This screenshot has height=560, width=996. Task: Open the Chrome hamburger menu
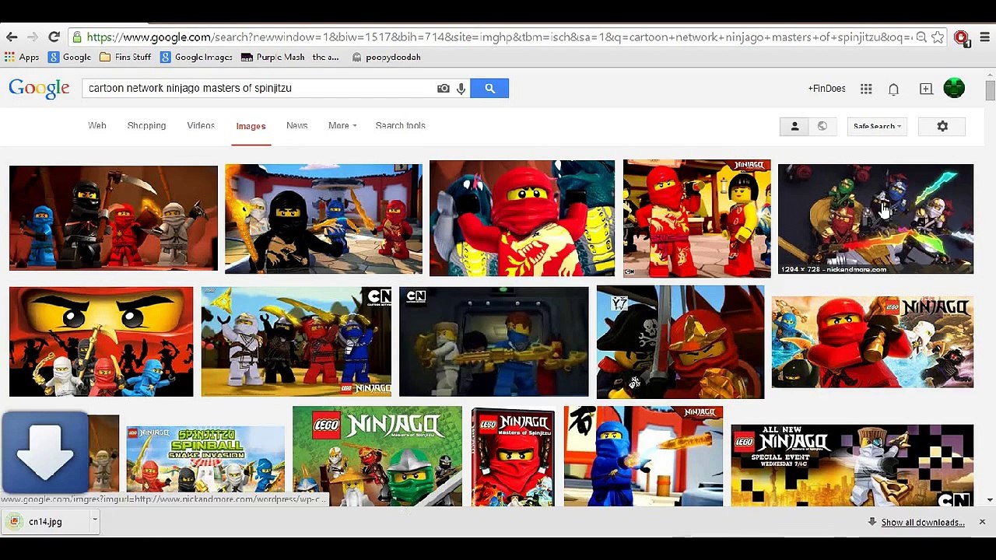tap(984, 37)
